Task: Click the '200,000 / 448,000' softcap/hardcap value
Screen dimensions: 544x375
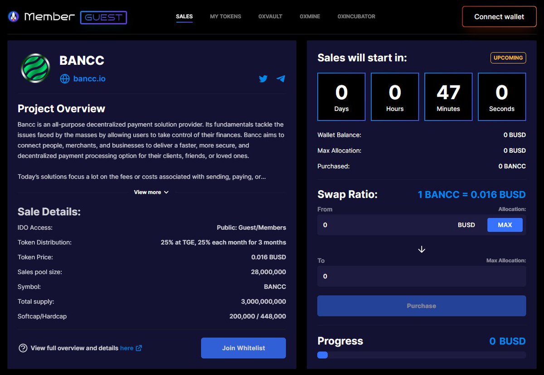Action: click(258, 317)
